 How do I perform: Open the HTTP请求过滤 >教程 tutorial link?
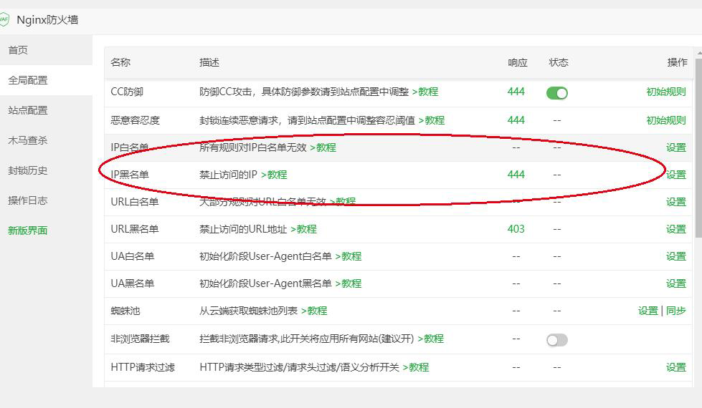416,367
